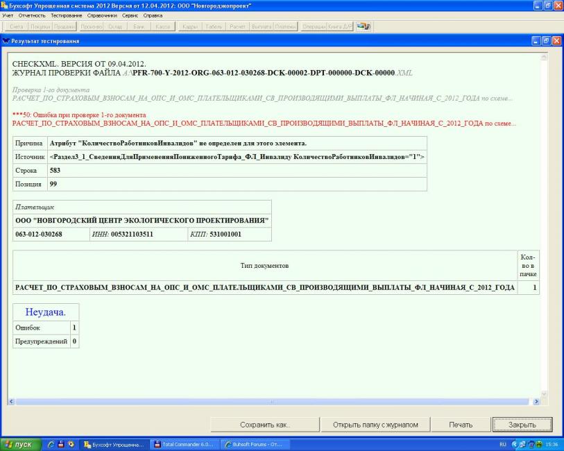Open Internet Explorer from quick launch
This screenshot has width=564, height=451.
pyautogui.click(x=52, y=444)
